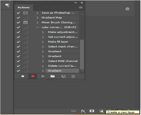Viewport: 141px width, 115px height.
Task: Expand the Set current adjus... step
Action: 43,37
